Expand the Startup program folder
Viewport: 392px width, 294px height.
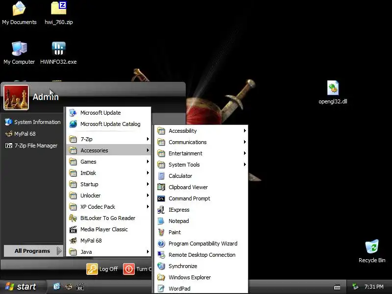click(x=108, y=184)
